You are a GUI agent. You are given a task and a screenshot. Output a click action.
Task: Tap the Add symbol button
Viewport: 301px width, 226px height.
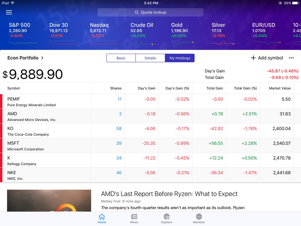tap(267, 58)
